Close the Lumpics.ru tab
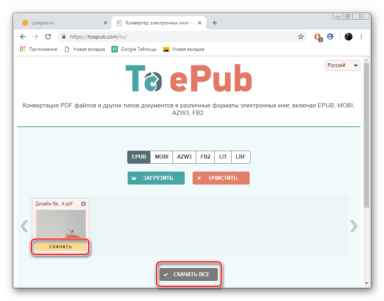The width and height of the screenshot is (384, 301). click(105, 23)
